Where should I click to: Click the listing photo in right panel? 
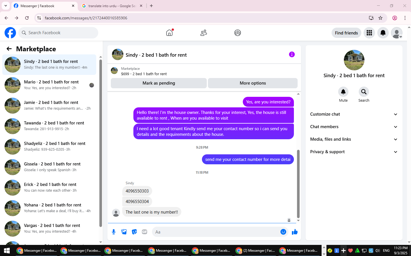click(x=354, y=60)
